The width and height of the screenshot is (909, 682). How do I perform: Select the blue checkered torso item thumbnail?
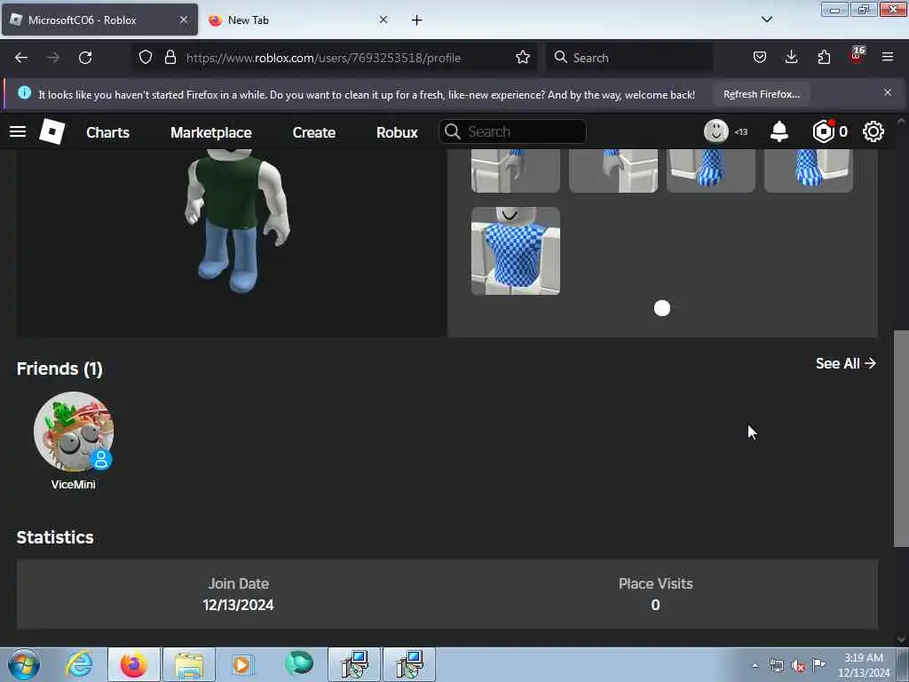tap(516, 251)
